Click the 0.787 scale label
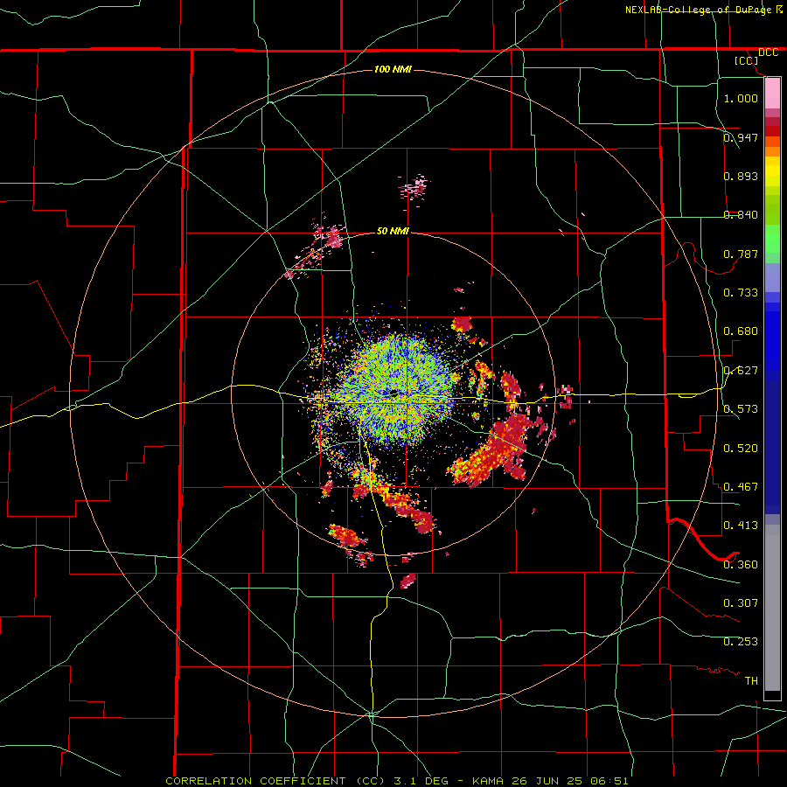787x787 pixels. coord(741,254)
